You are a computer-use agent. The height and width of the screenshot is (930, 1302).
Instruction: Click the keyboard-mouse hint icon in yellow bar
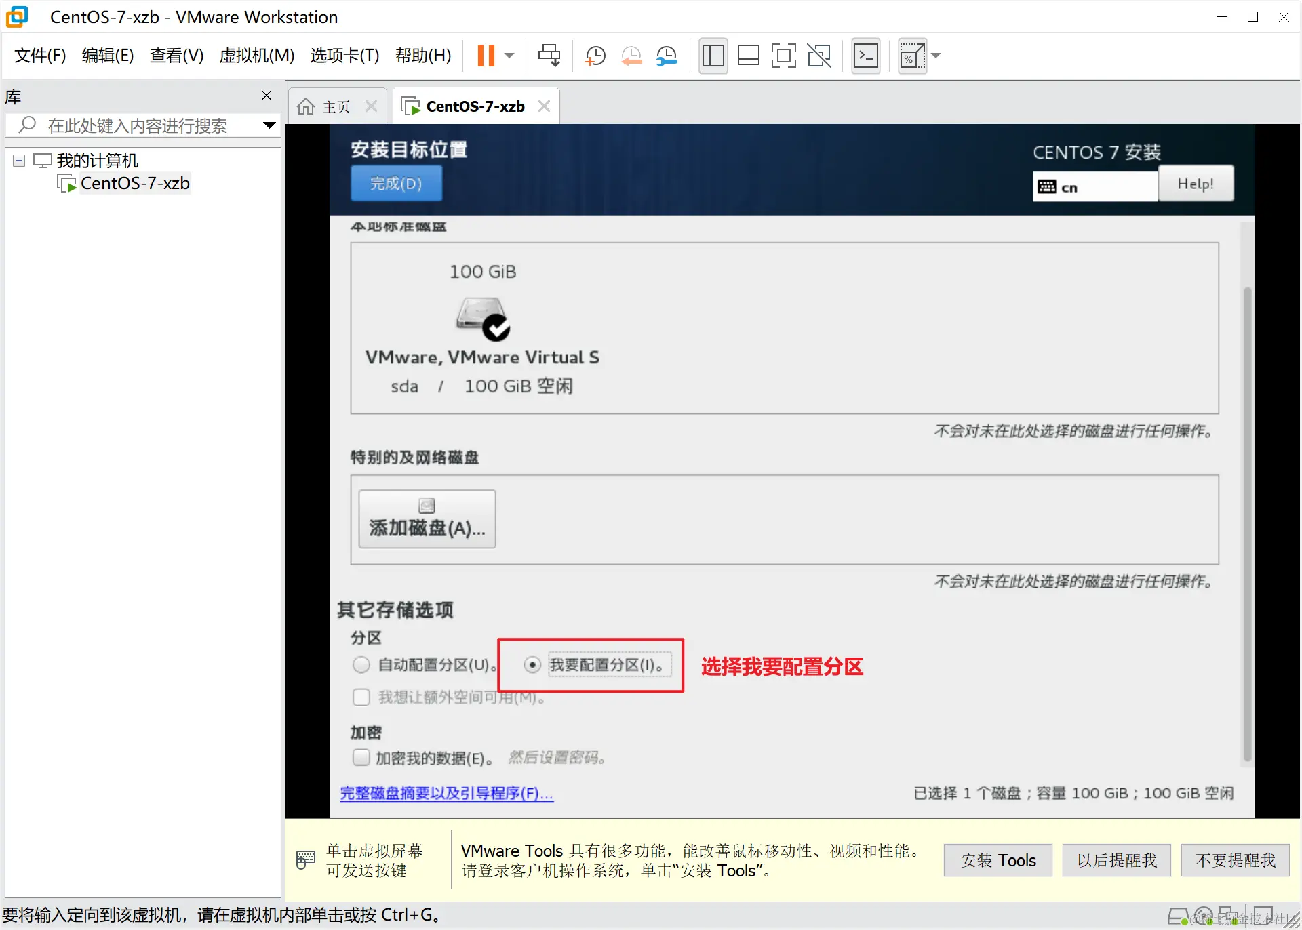tap(306, 860)
